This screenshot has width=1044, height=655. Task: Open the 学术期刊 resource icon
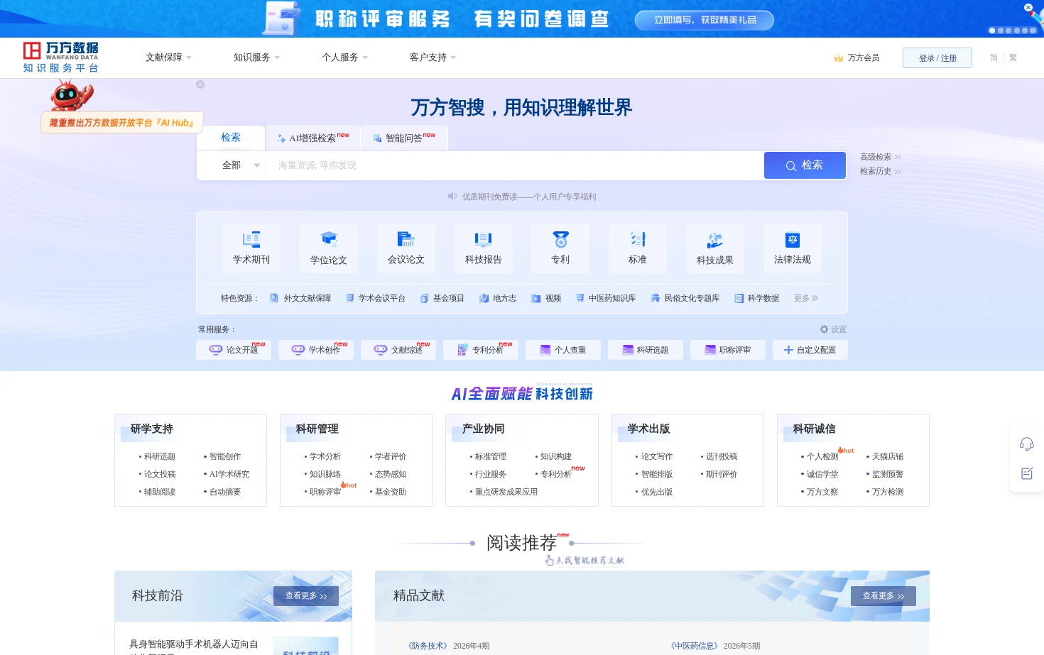pyautogui.click(x=251, y=248)
